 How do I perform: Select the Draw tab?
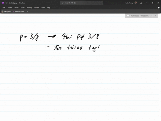22,8
